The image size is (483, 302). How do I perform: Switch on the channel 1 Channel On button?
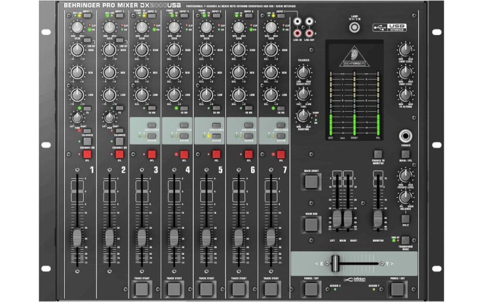pyautogui.click(x=87, y=141)
